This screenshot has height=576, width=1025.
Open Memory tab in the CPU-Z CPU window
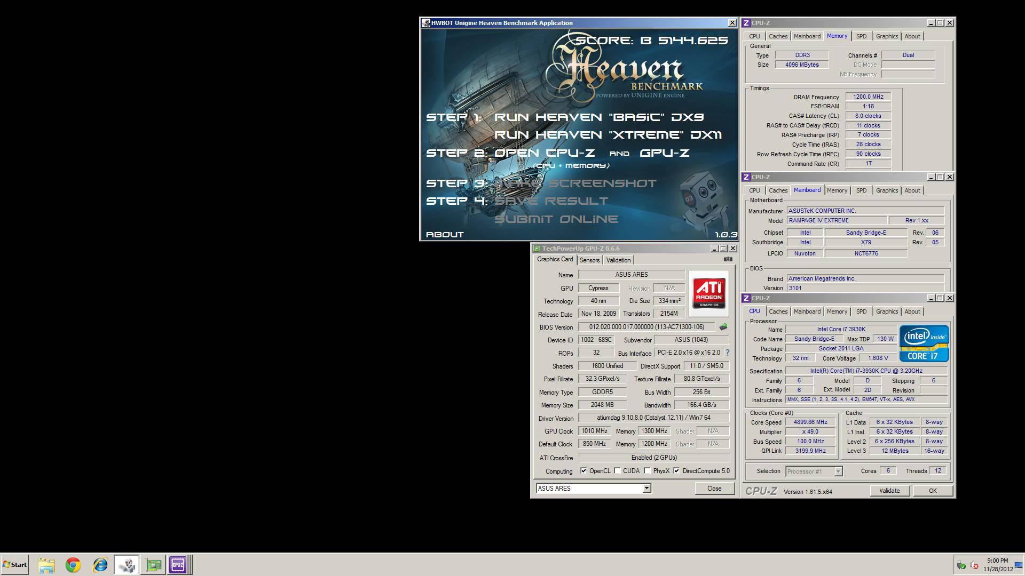pyautogui.click(x=837, y=311)
